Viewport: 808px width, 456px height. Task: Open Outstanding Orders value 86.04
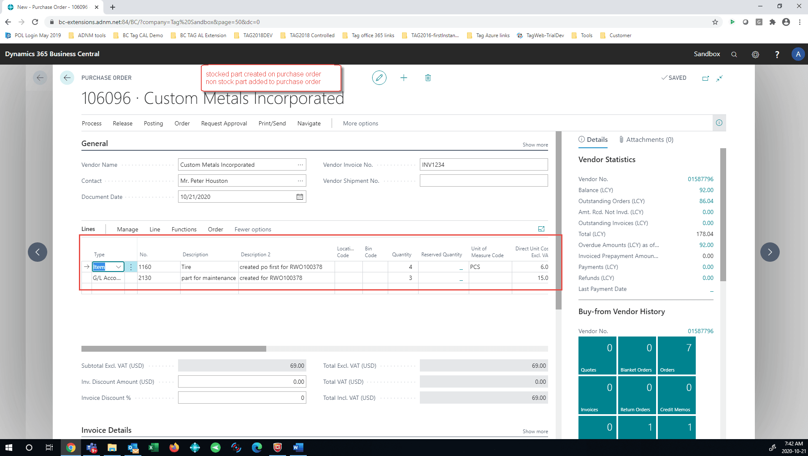[706, 201]
